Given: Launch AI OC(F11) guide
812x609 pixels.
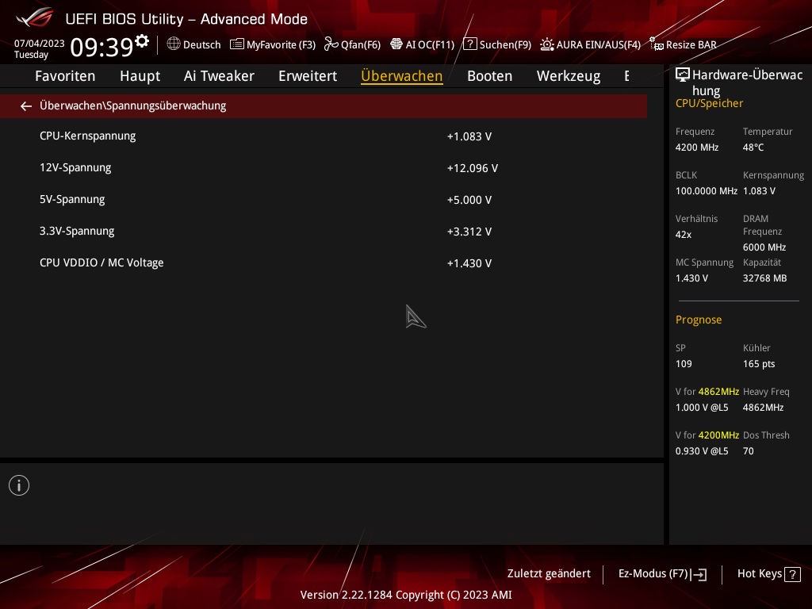Looking at the screenshot, I should click(430, 44).
